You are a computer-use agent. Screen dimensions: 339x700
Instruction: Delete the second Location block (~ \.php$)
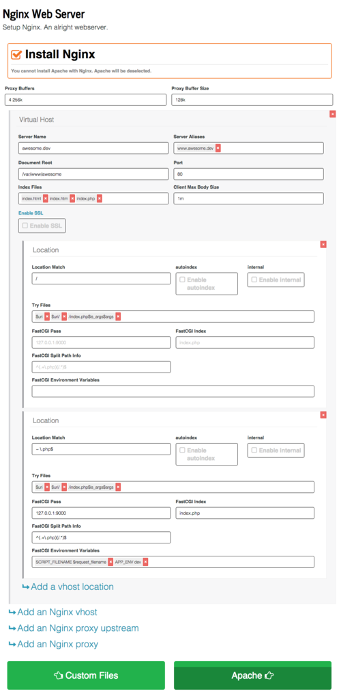[x=323, y=415]
